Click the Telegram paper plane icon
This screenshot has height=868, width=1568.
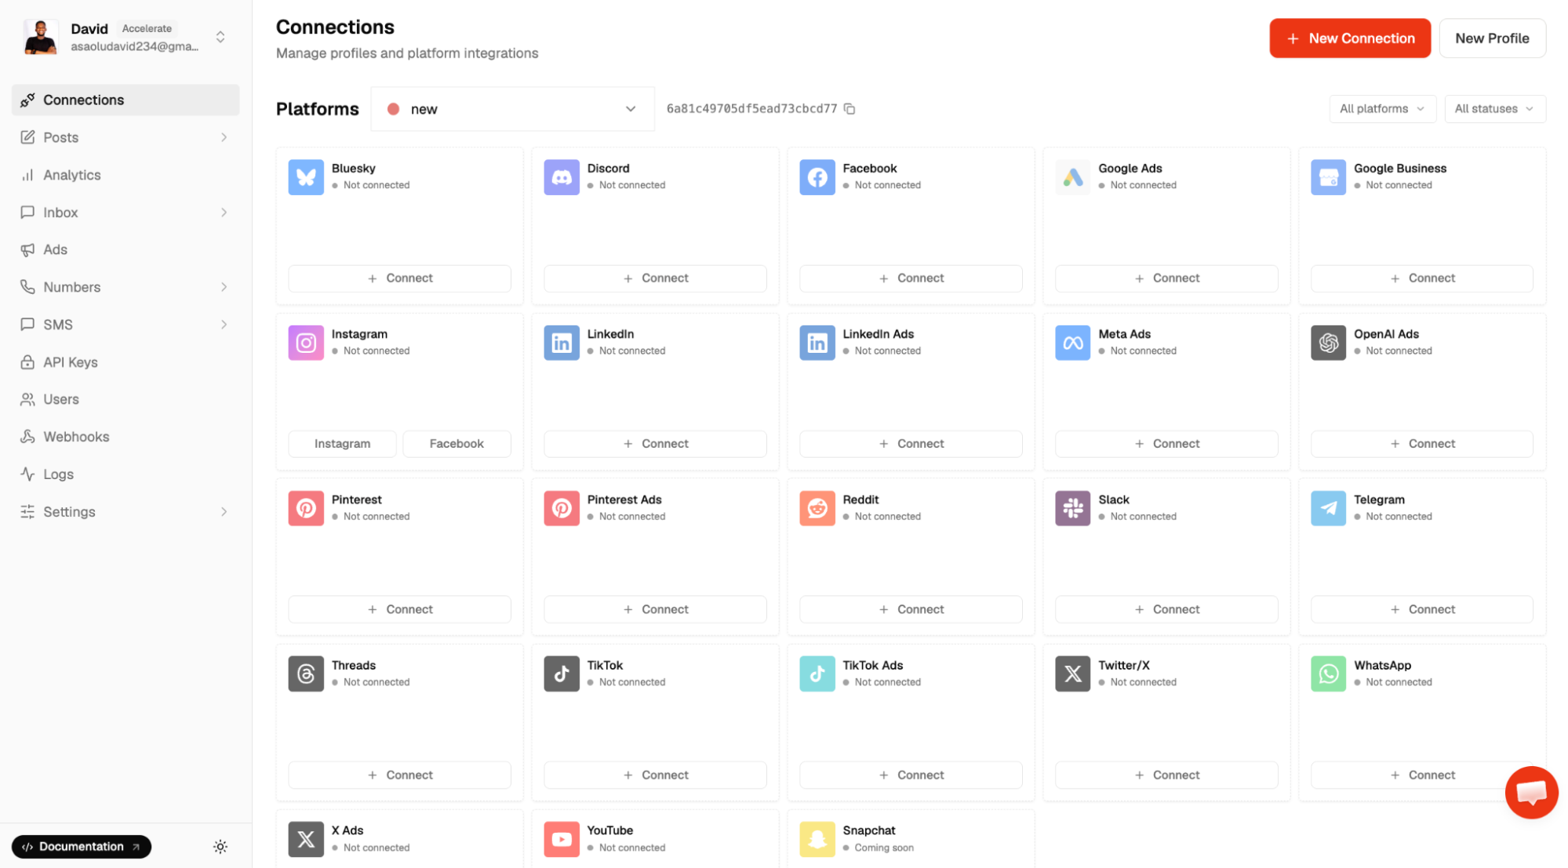[1329, 508]
